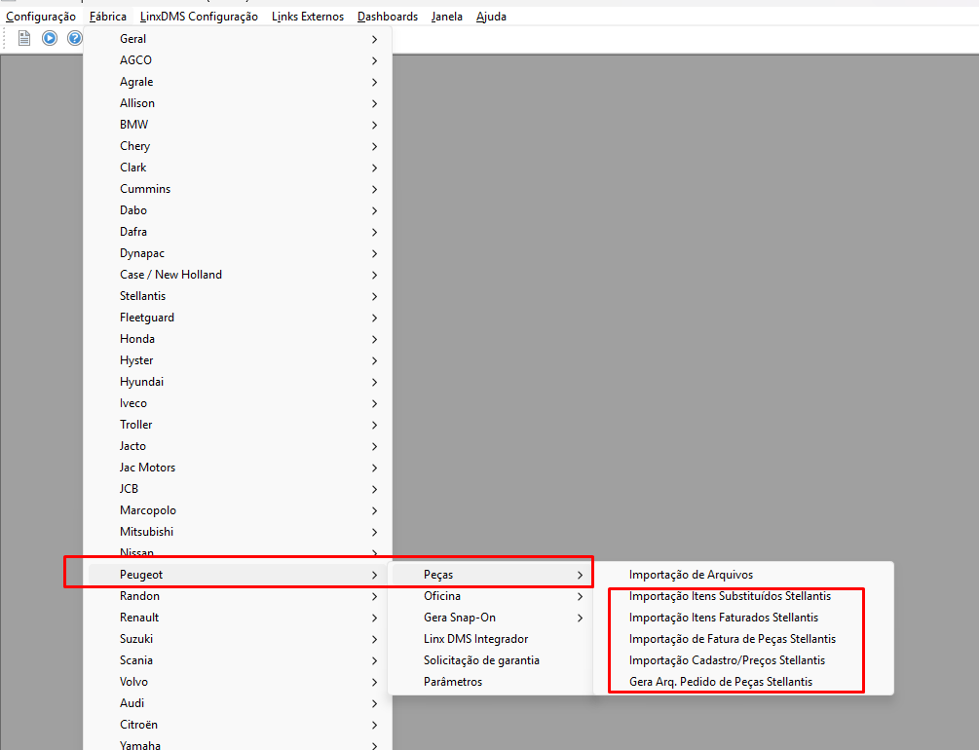Choose Importação de Fatura de Peças Stellantis
The width and height of the screenshot is (979, 750).
[x=743, y=639]
